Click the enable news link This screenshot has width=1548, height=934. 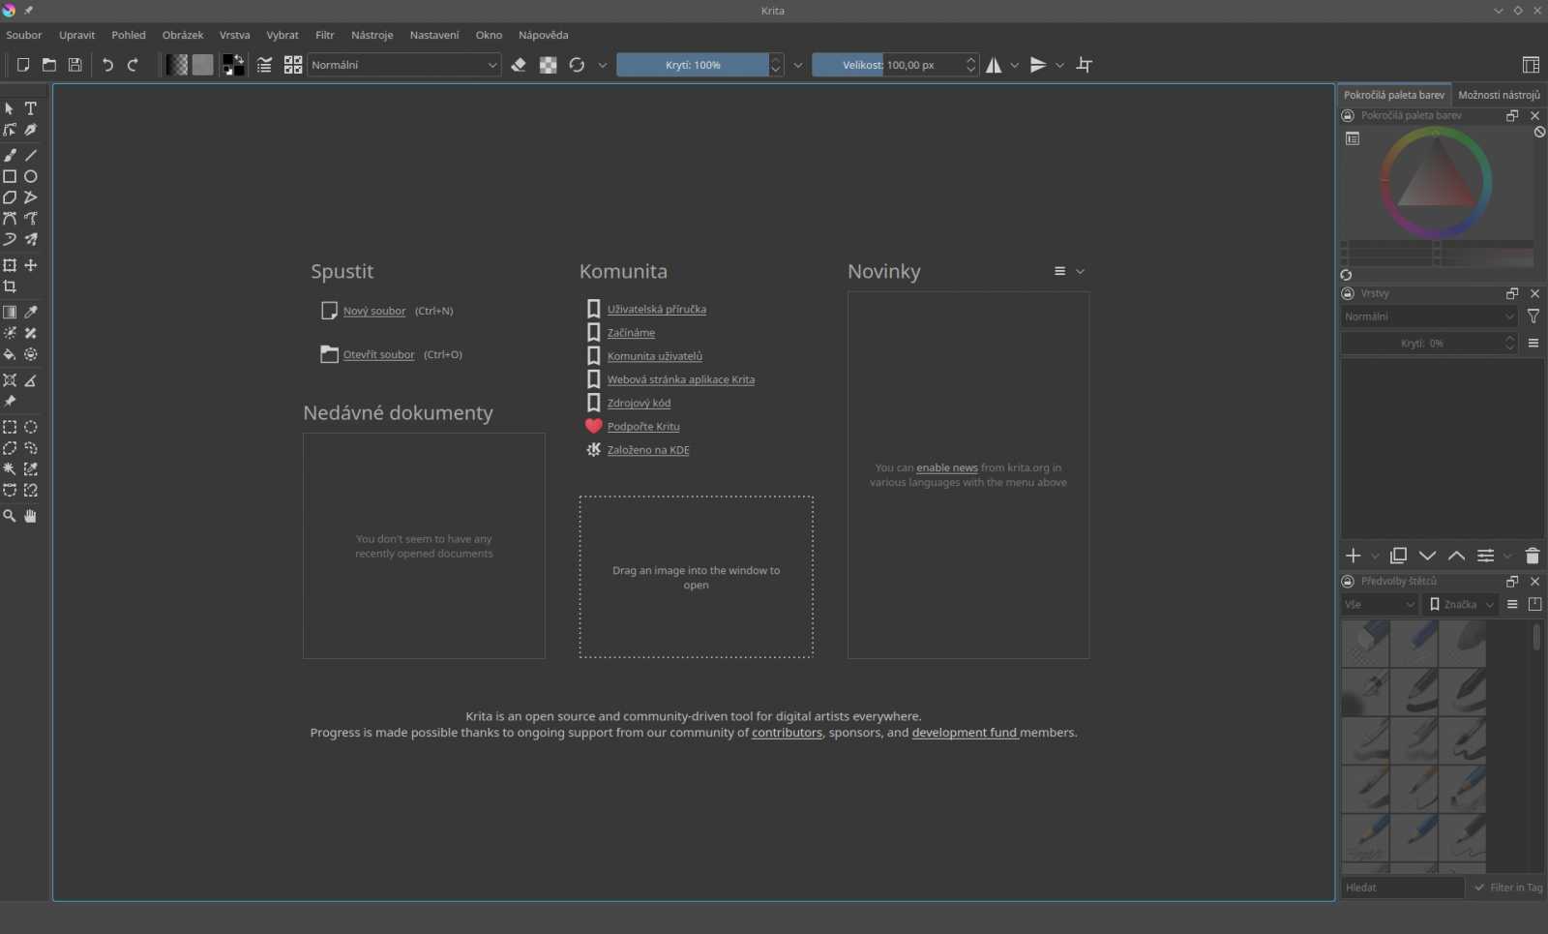[x=947, y=467]
